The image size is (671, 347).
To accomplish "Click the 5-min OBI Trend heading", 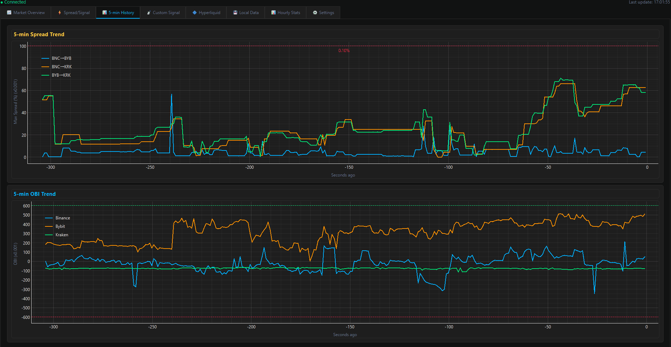I will 35,194.
